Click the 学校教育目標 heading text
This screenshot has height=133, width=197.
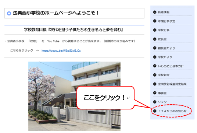pos(74,30)
